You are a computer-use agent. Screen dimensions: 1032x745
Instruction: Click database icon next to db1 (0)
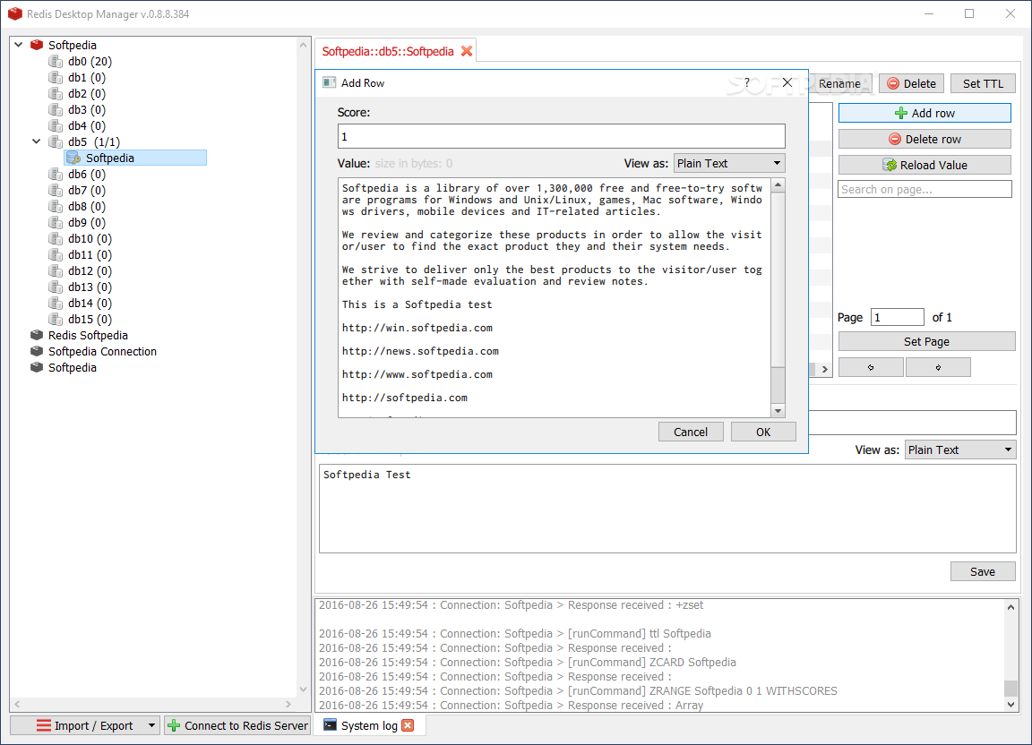pyautogui.click(x=56, y=77)
